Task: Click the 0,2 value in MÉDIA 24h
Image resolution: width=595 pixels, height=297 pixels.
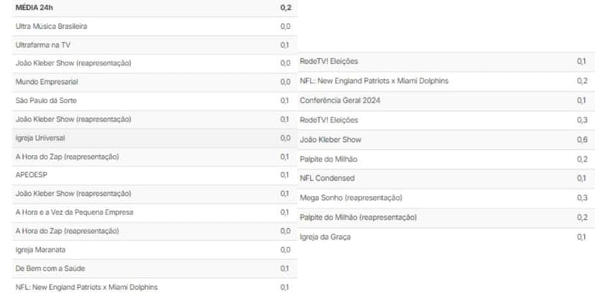Action: [x=286, y=8]
